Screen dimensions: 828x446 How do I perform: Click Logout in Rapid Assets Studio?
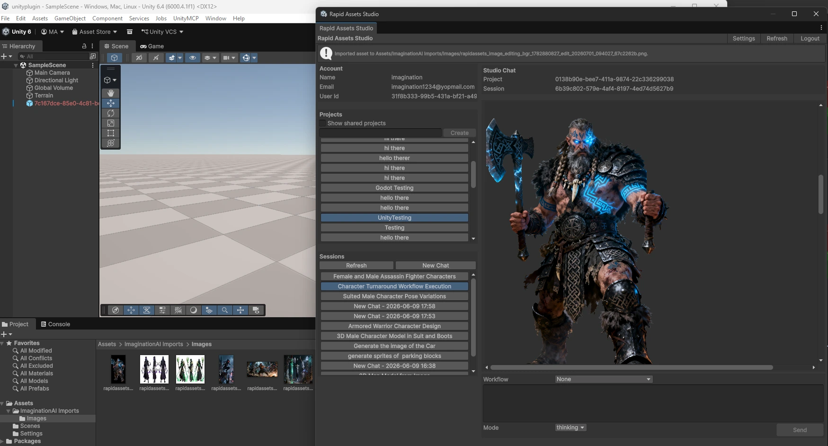coord(810,38)
